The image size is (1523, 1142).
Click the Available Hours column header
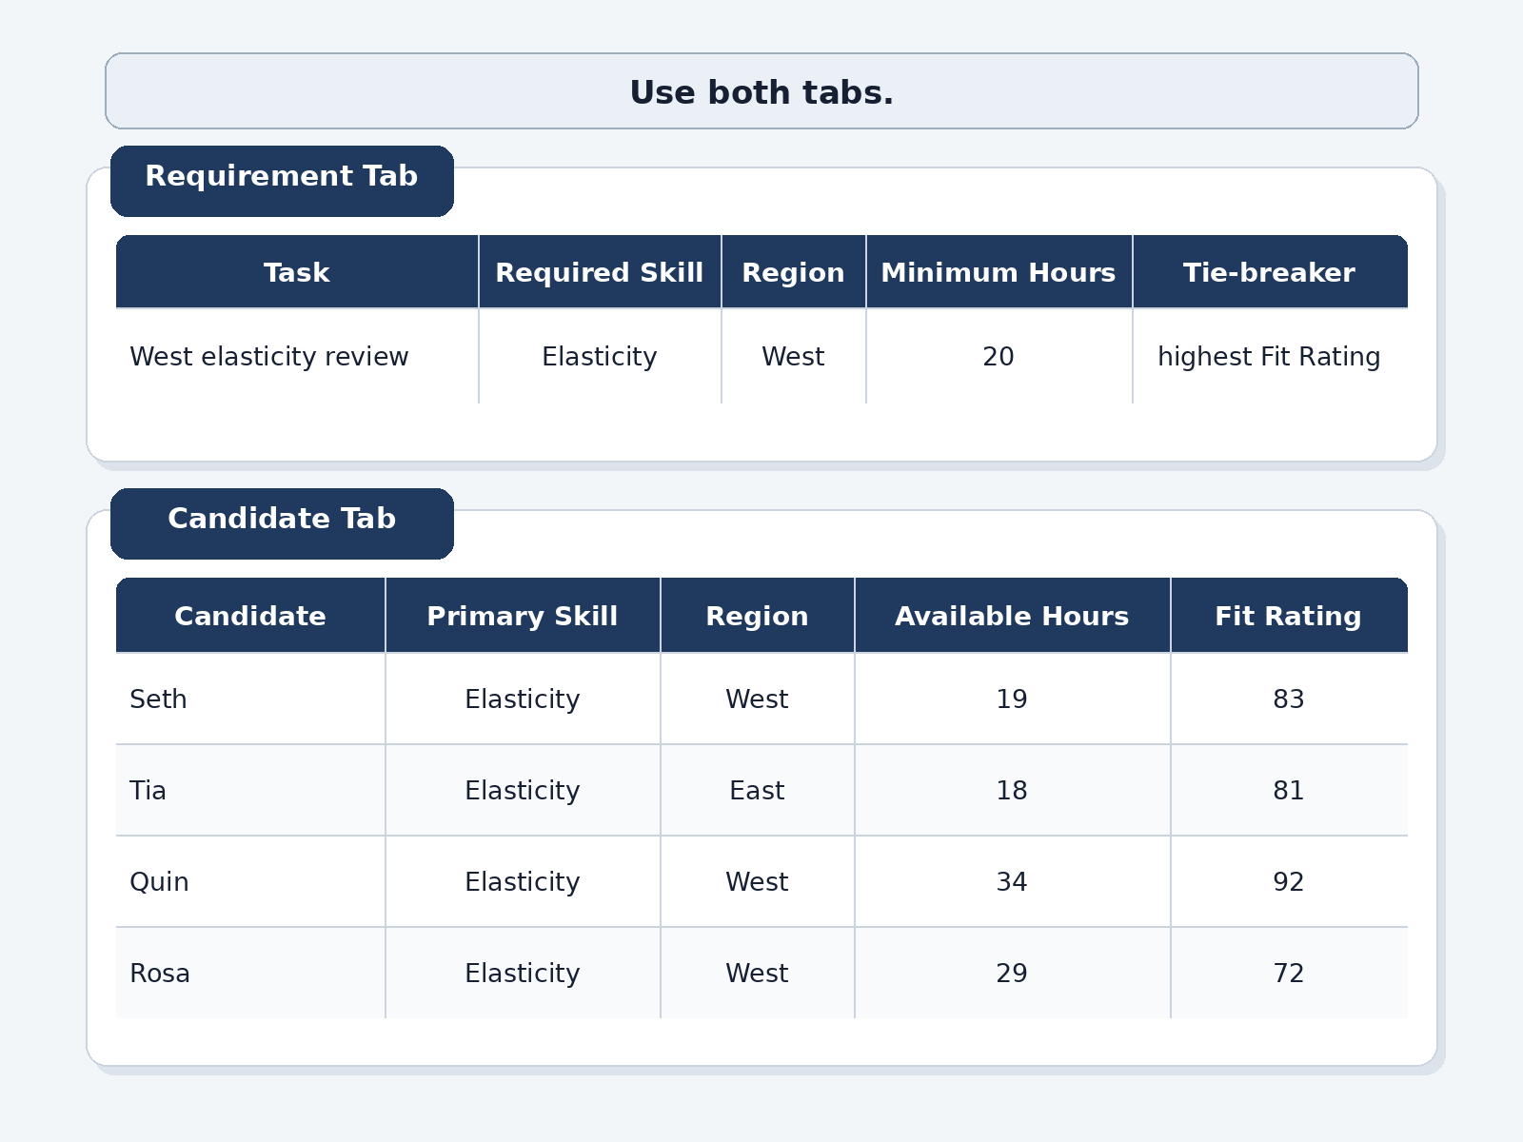pyautogui.click(x=1012, y=616)
